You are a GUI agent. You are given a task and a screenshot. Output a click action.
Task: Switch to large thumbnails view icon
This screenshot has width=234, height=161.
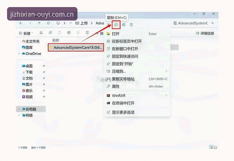[x=215, y=148]
